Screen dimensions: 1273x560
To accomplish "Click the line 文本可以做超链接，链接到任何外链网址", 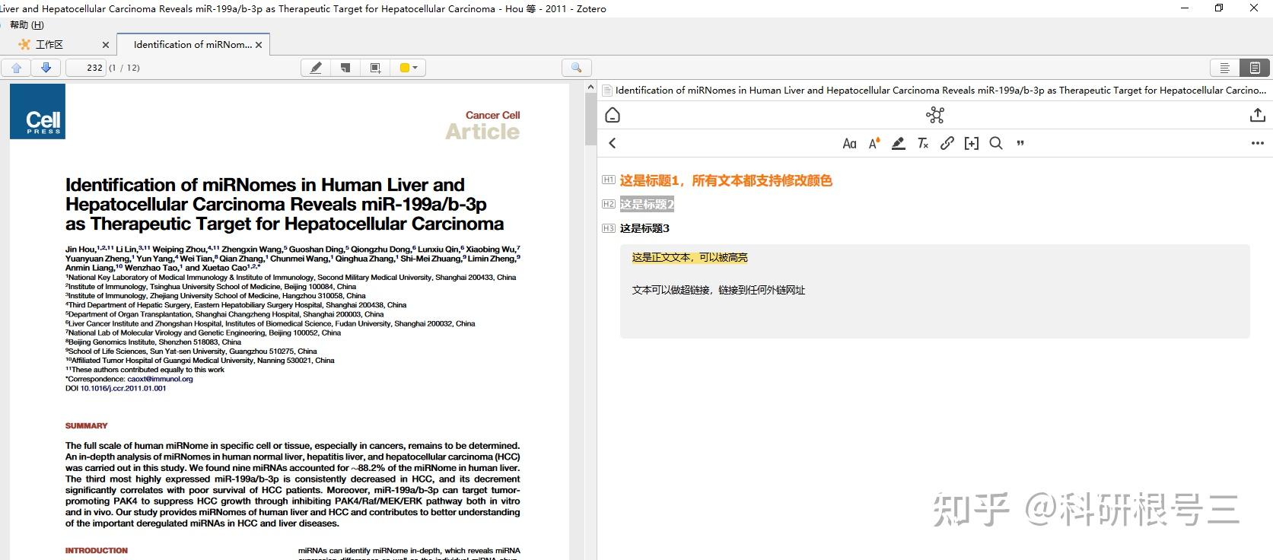I will pyautogui.click(x=718, y=290).
